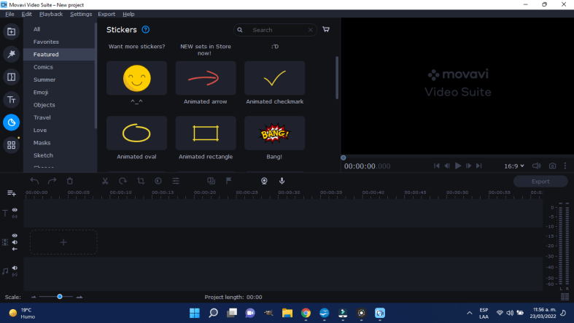574x323 pixels.
Task: Undo the last action
Action: [34, 181]
